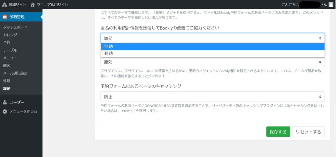Click the 参加サイト network icon
Screen dimensions: 336x157
coord(5,5)
